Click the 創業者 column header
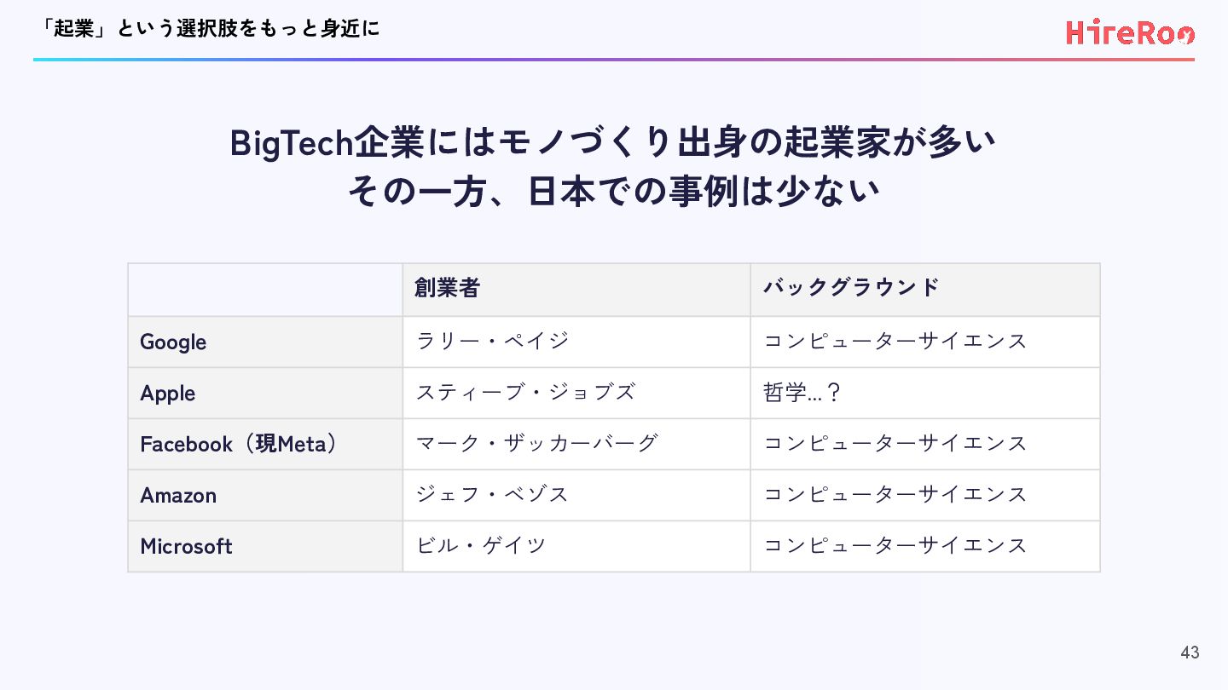The image size is (1228, 690). [x=576, y=290]
